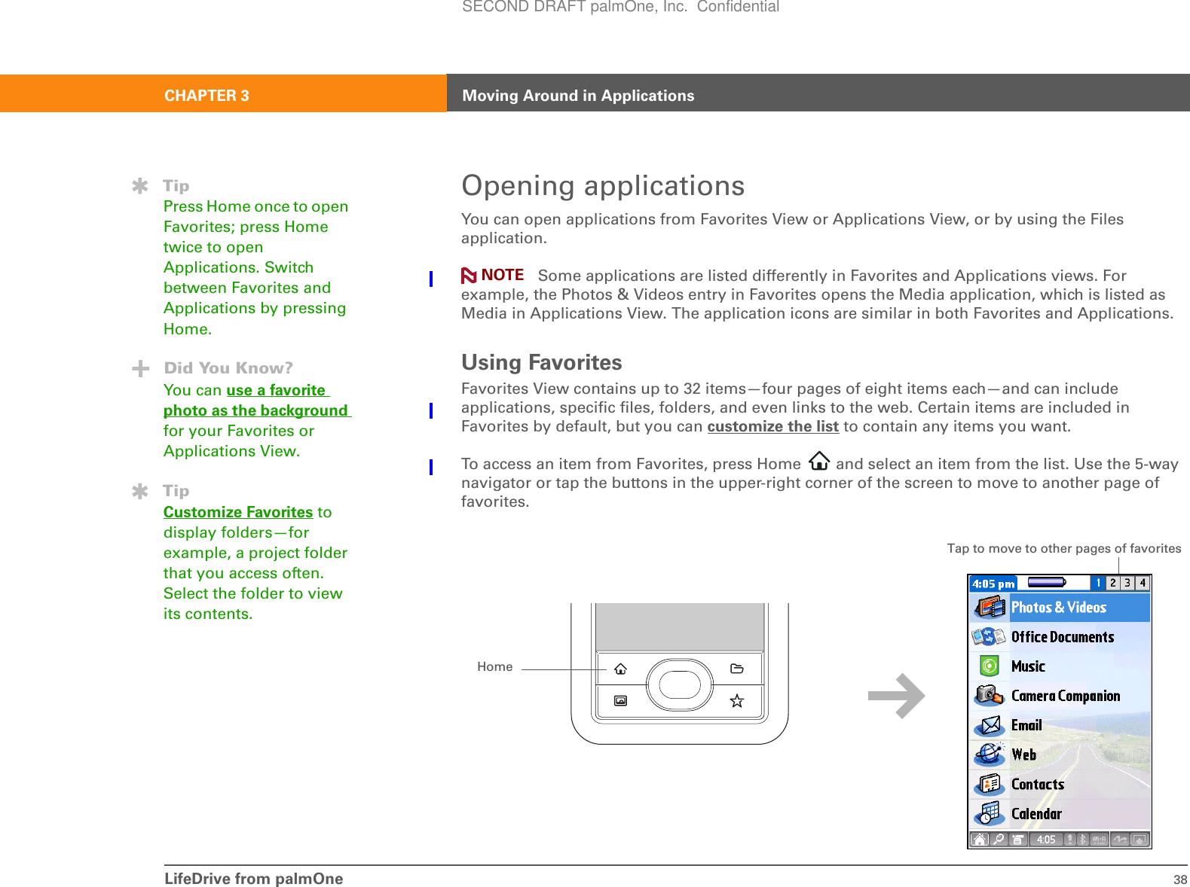1190x887 pixels.
Task: Select the Contacts entry label
Action: pos(1037,784)
